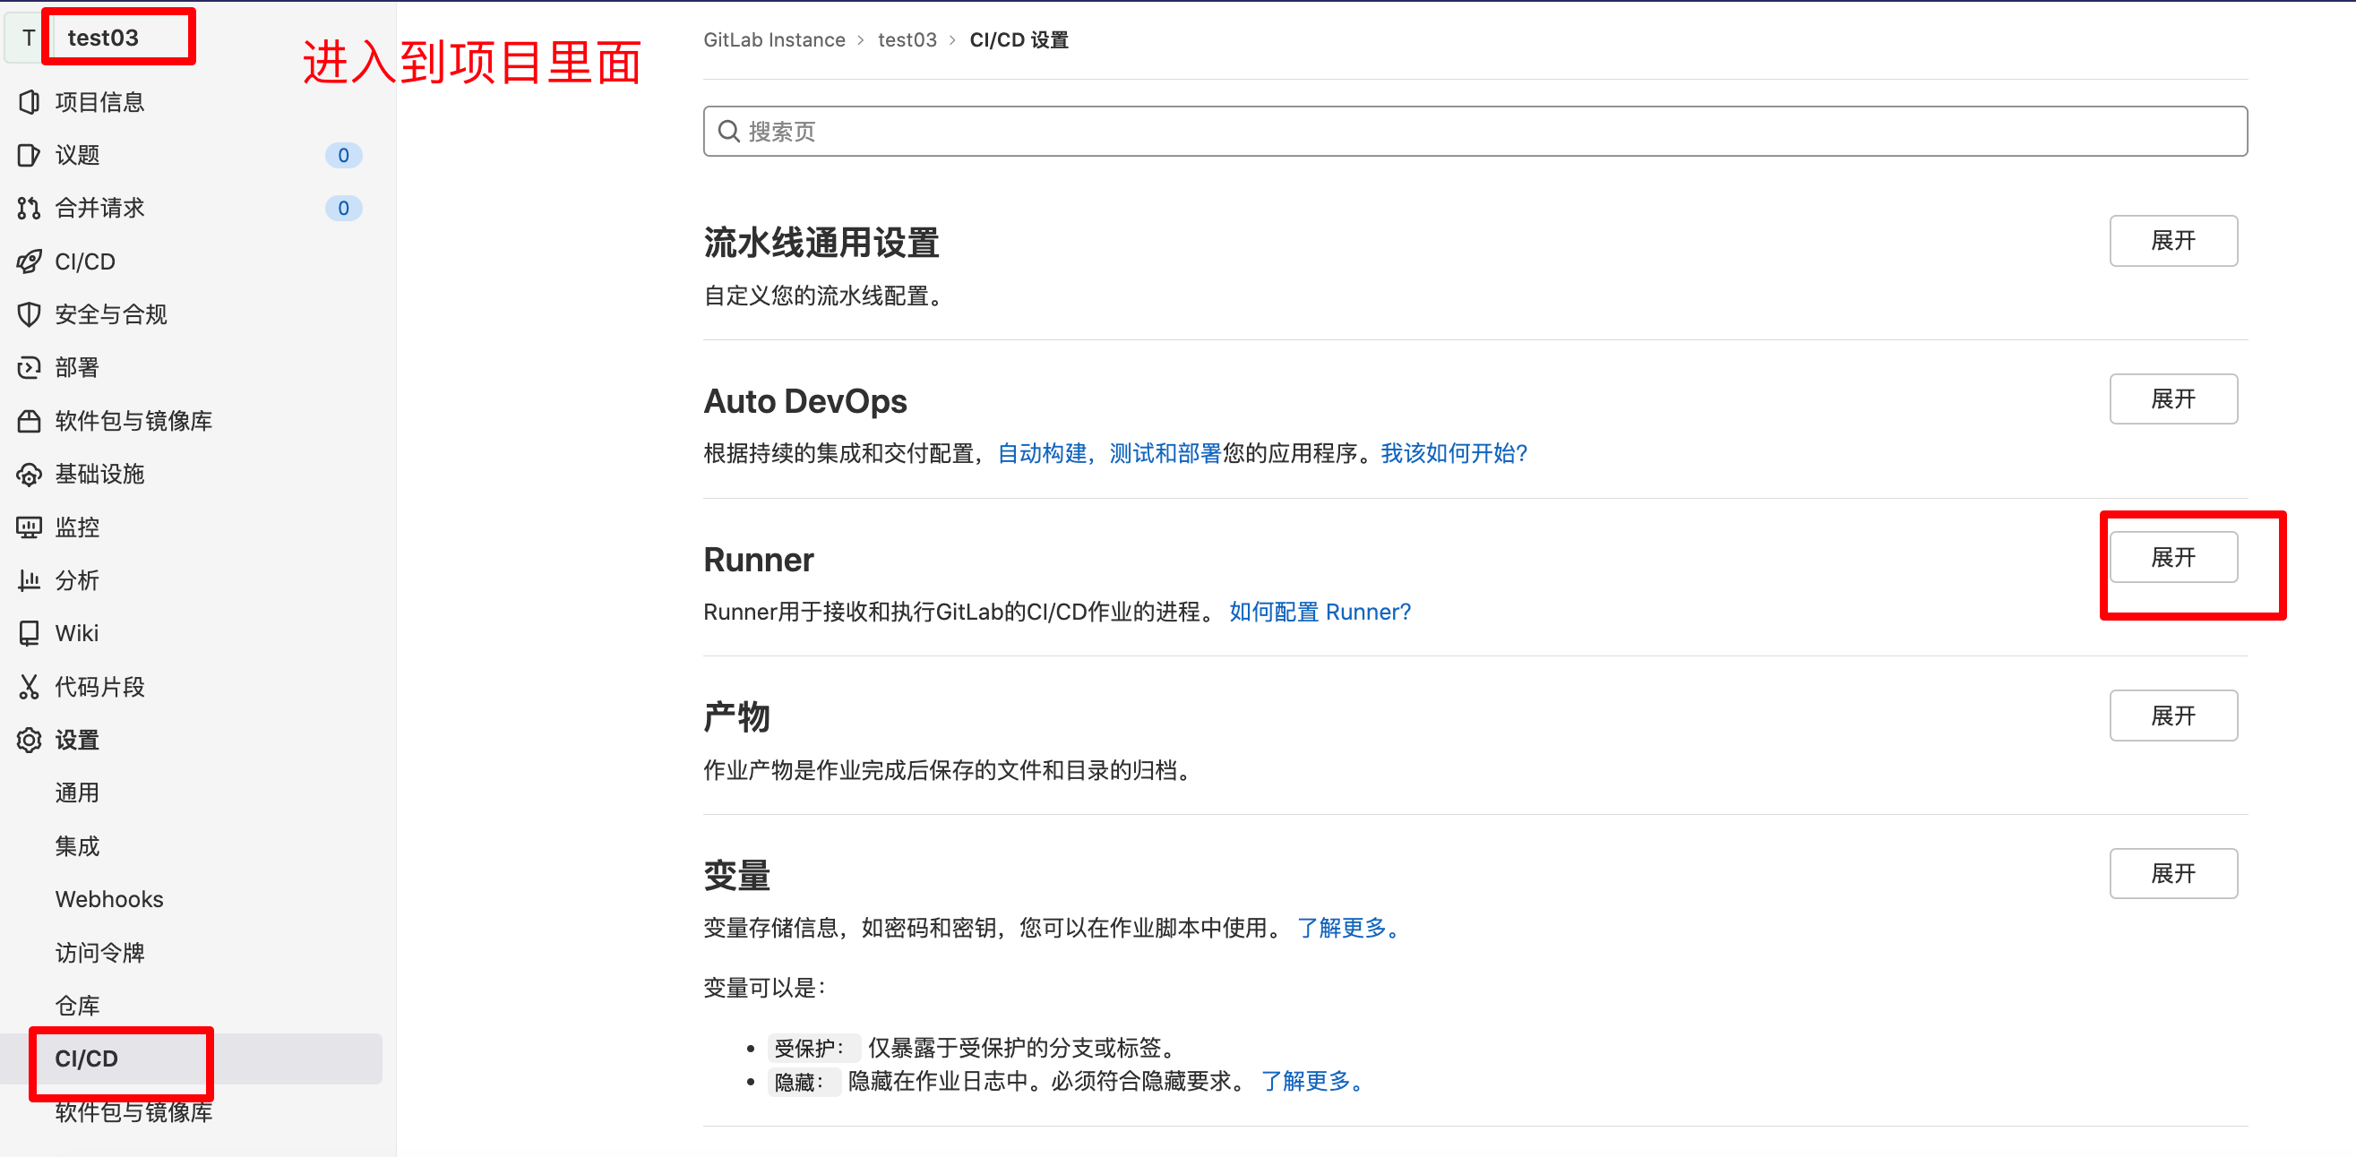Screen dimensions: 2356x1157
Task: Expand the Runner section
Action: [2172, 557]
